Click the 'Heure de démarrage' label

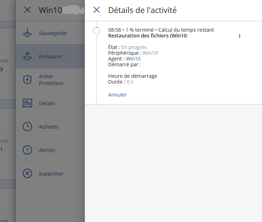pyautogui.click(x=133, y=76)
